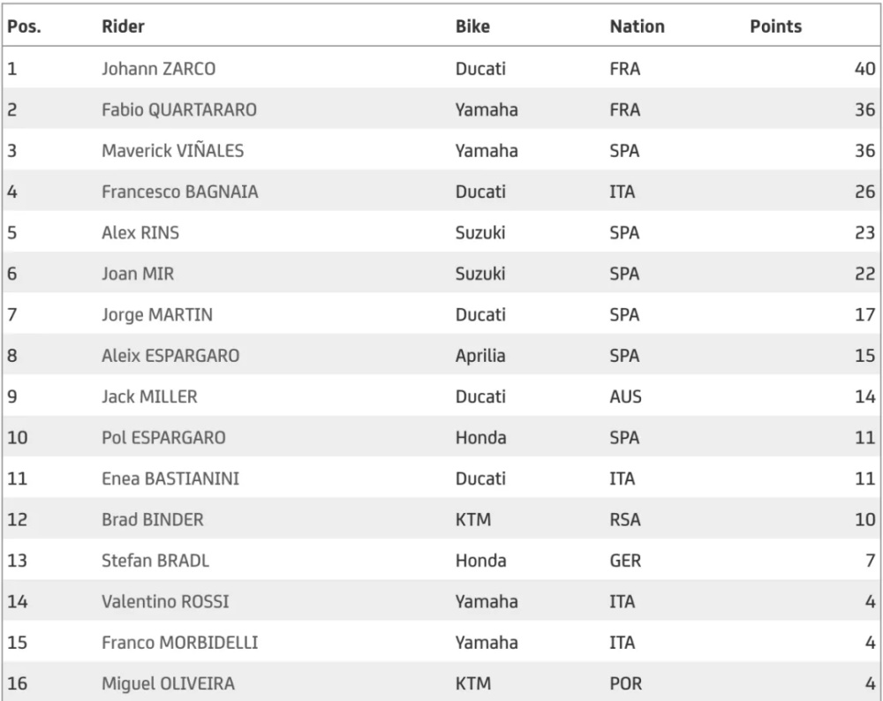Open Enea BASTIANINI's entry
This screenshot has width=883, height=701.
pos(170,479)
